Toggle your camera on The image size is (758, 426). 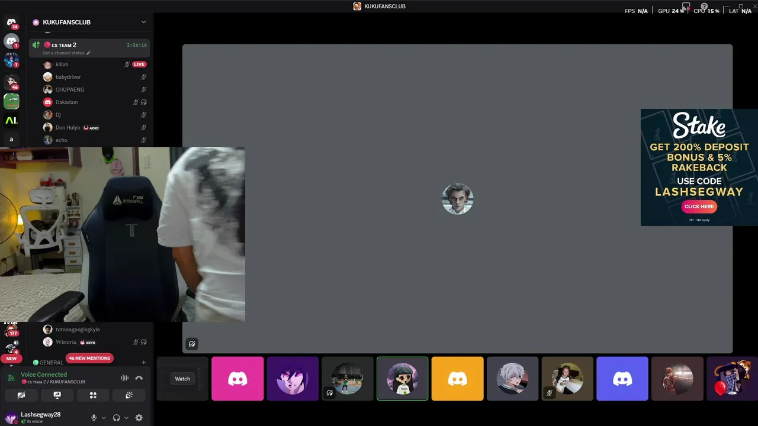pyautogui.click(x=21, y=395)
